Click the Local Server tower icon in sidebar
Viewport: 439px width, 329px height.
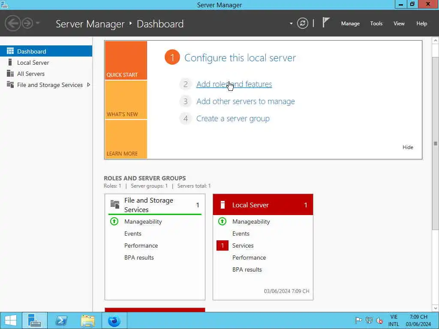(x=10, y=62)
